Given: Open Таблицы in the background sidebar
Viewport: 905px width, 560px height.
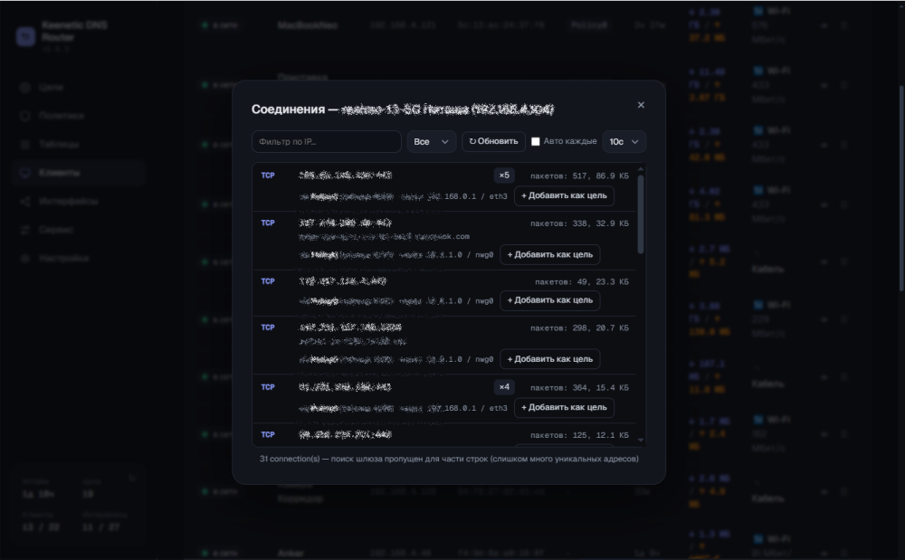Looking at the screenshot, I should tap(78, 144).
